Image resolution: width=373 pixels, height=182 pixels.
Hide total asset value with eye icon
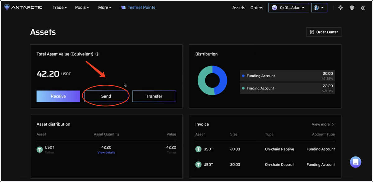tap(97, 54)
